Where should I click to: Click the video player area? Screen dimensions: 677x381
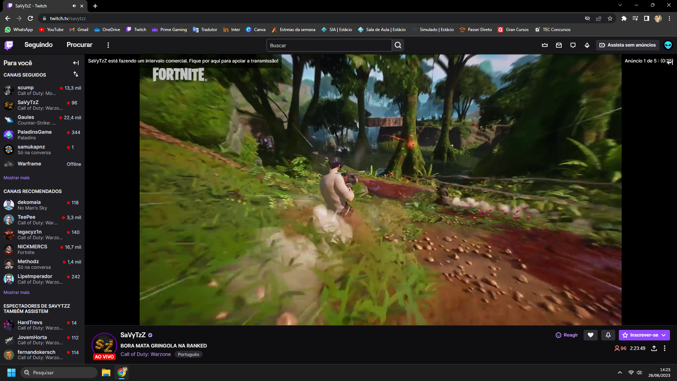[x=380, y=190]
